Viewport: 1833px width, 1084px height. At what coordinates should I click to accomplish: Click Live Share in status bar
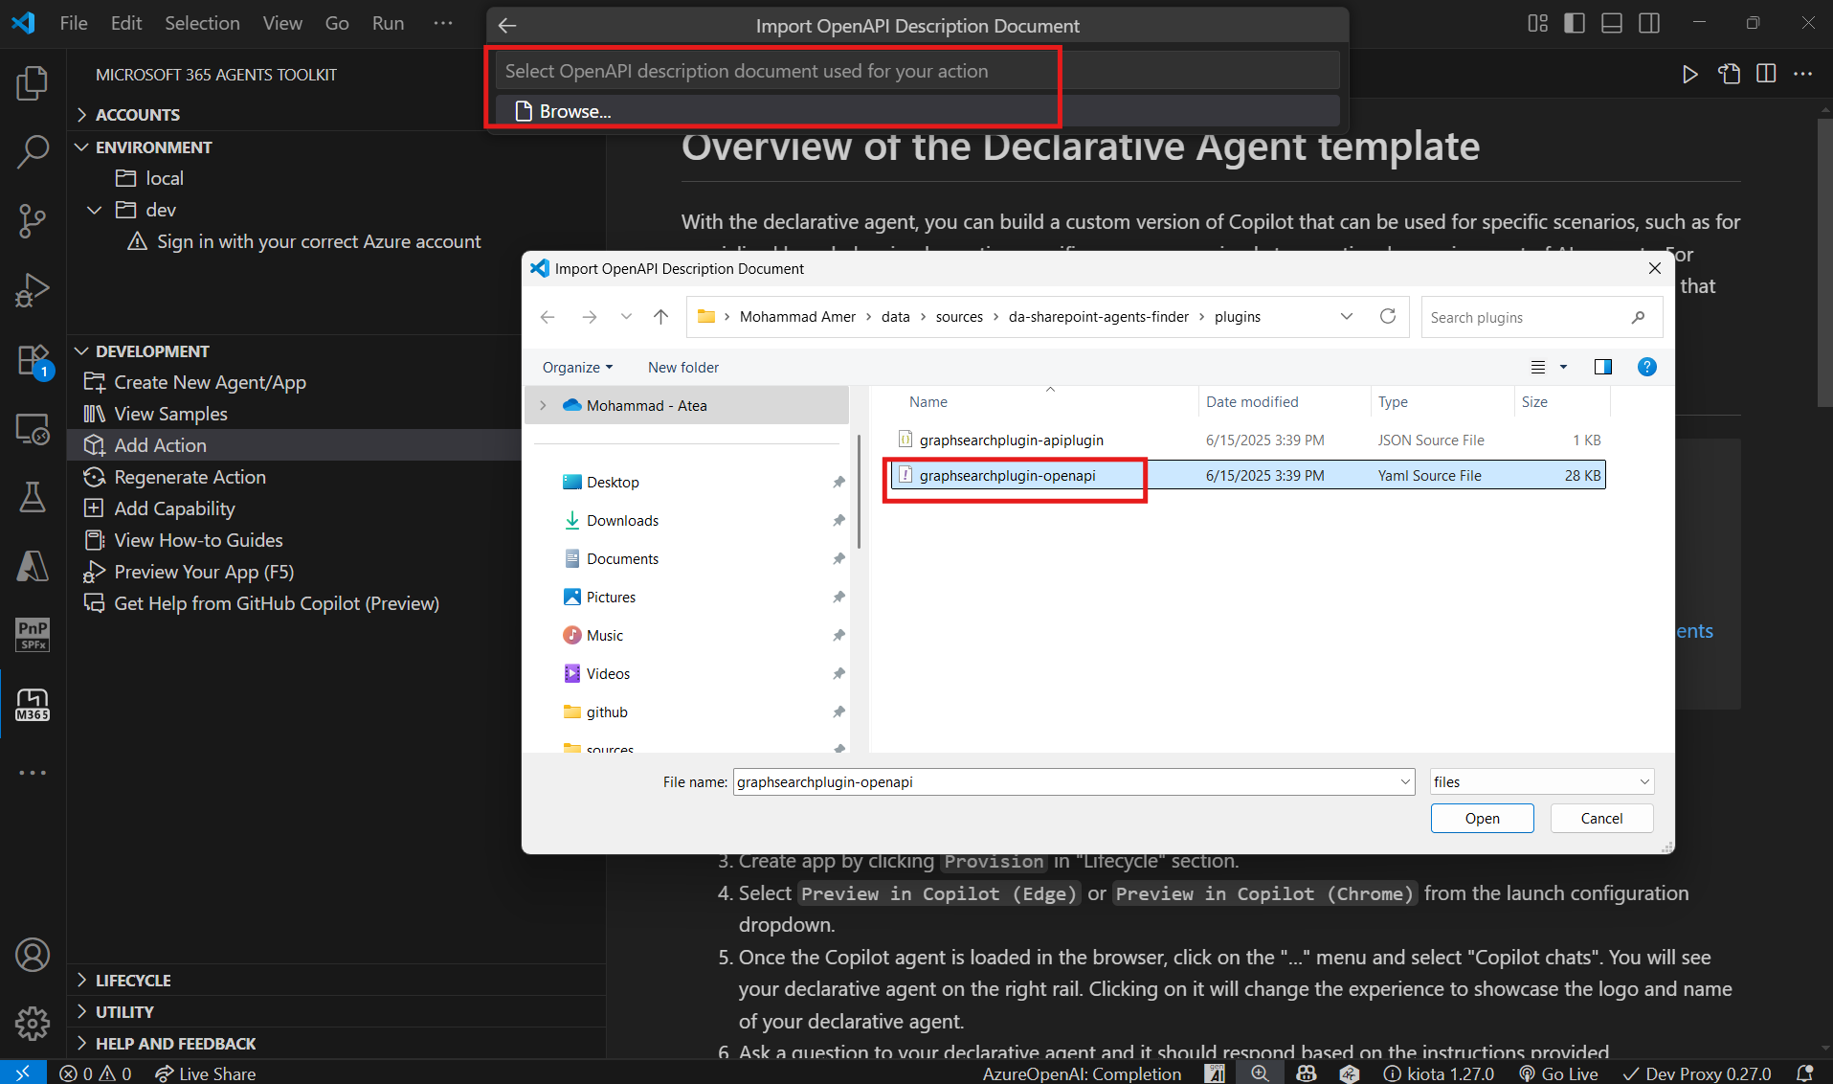click(x=206, y=1073)
